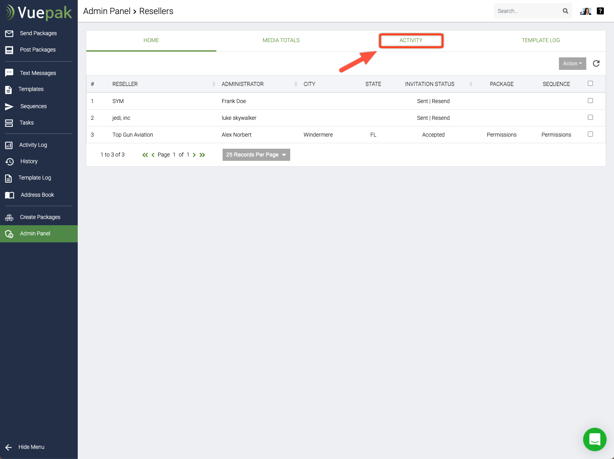The height and width of the screenshot is (459, 614).
Task: Click the Post Packages sidebar icon
Action: (x=9, y=50)
